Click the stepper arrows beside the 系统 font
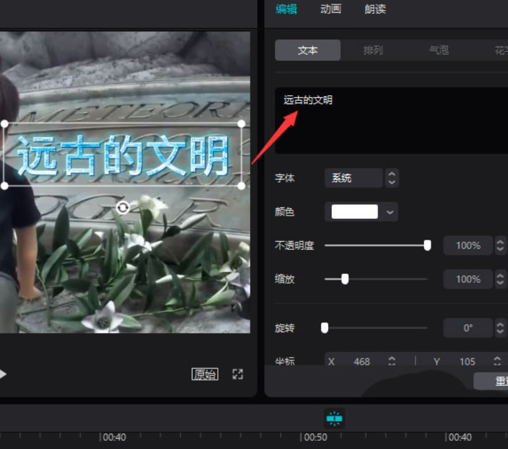This screenshot has width=508, height=449. pos(393,178)
